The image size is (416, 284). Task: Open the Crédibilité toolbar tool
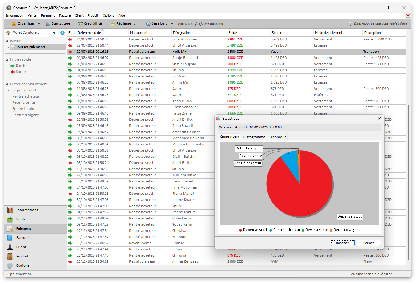[x=80, y=24]
